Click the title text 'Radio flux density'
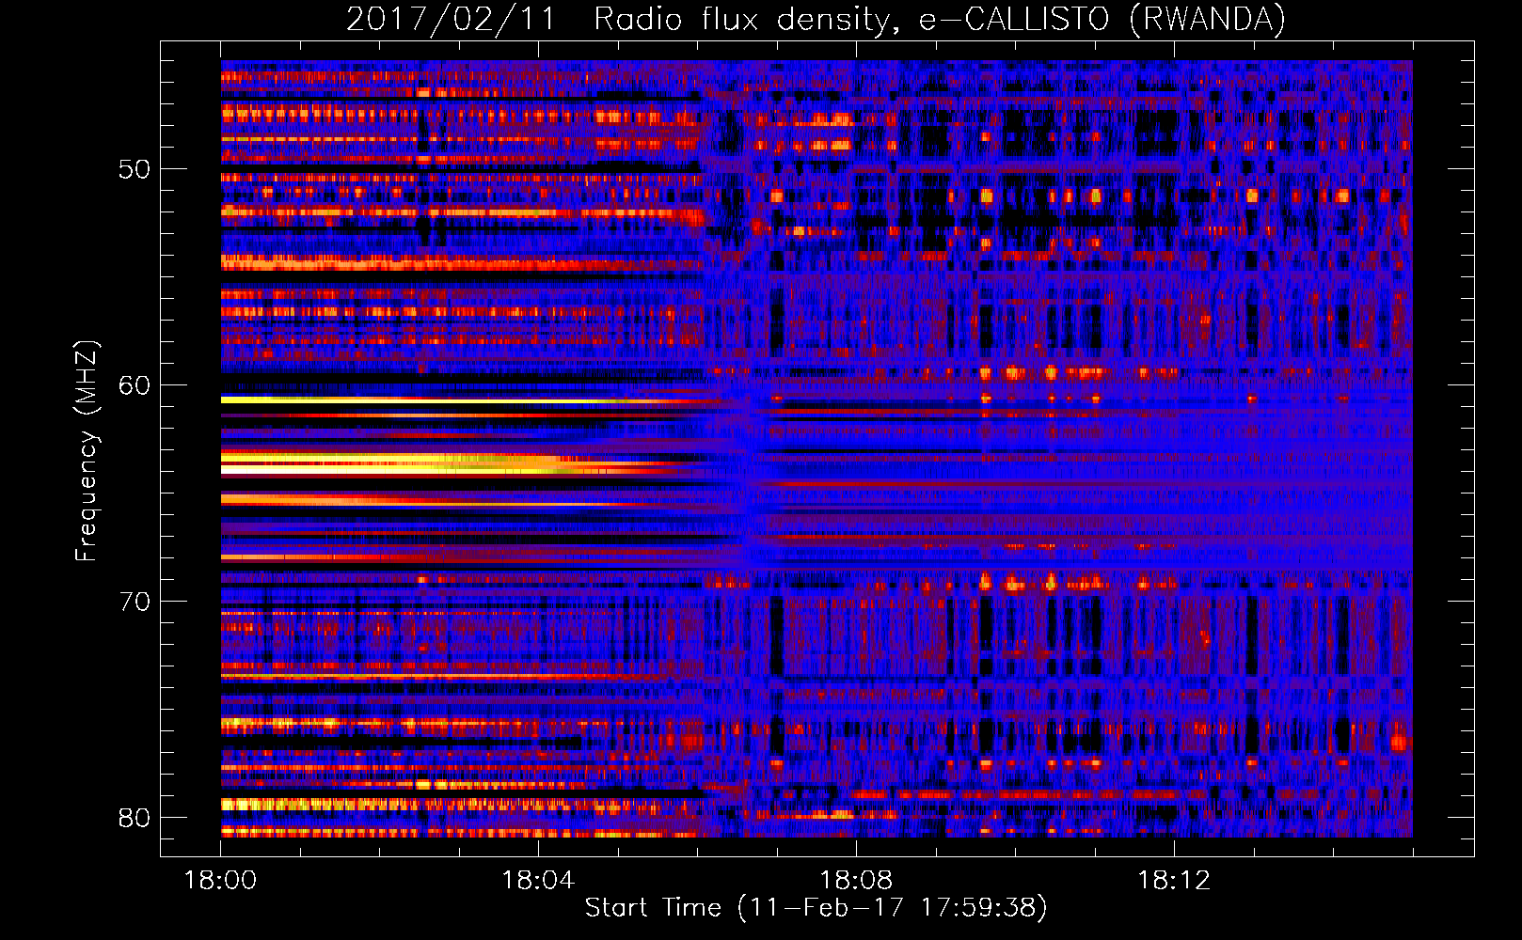The height and width of the screenshot is (940, 1522). [x=743, y=19]
